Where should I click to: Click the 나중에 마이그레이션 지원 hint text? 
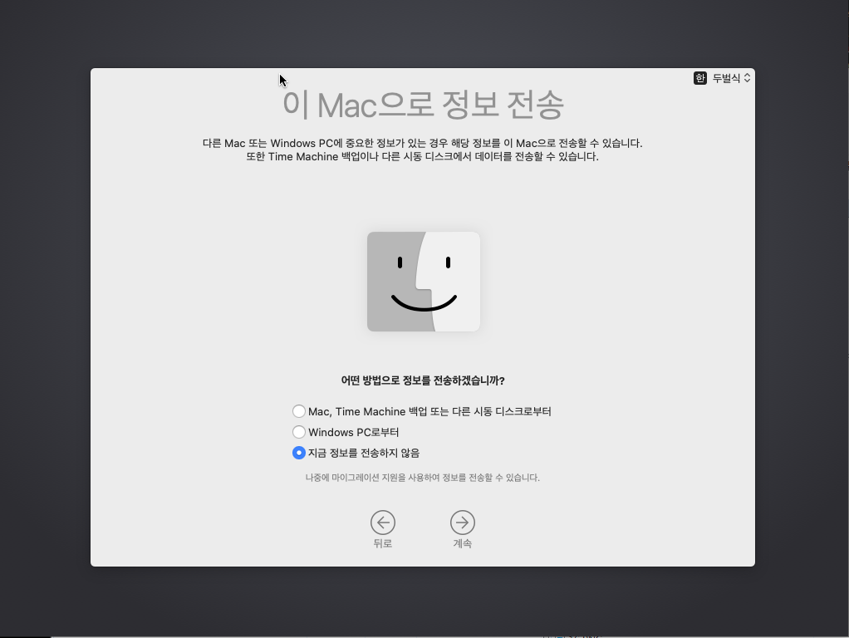click(x=423, y=478)
